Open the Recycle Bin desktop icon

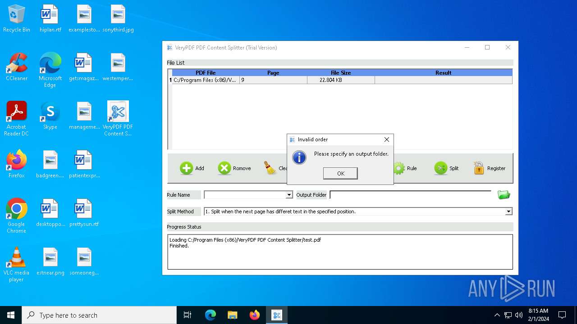[x=17, y=19]
